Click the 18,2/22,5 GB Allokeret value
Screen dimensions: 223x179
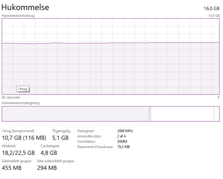tap(18, 153)
